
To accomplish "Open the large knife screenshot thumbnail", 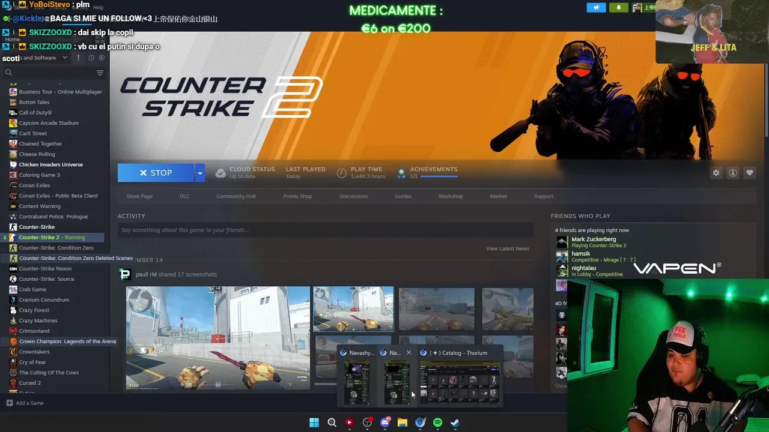I will click(x=217, y=338).
